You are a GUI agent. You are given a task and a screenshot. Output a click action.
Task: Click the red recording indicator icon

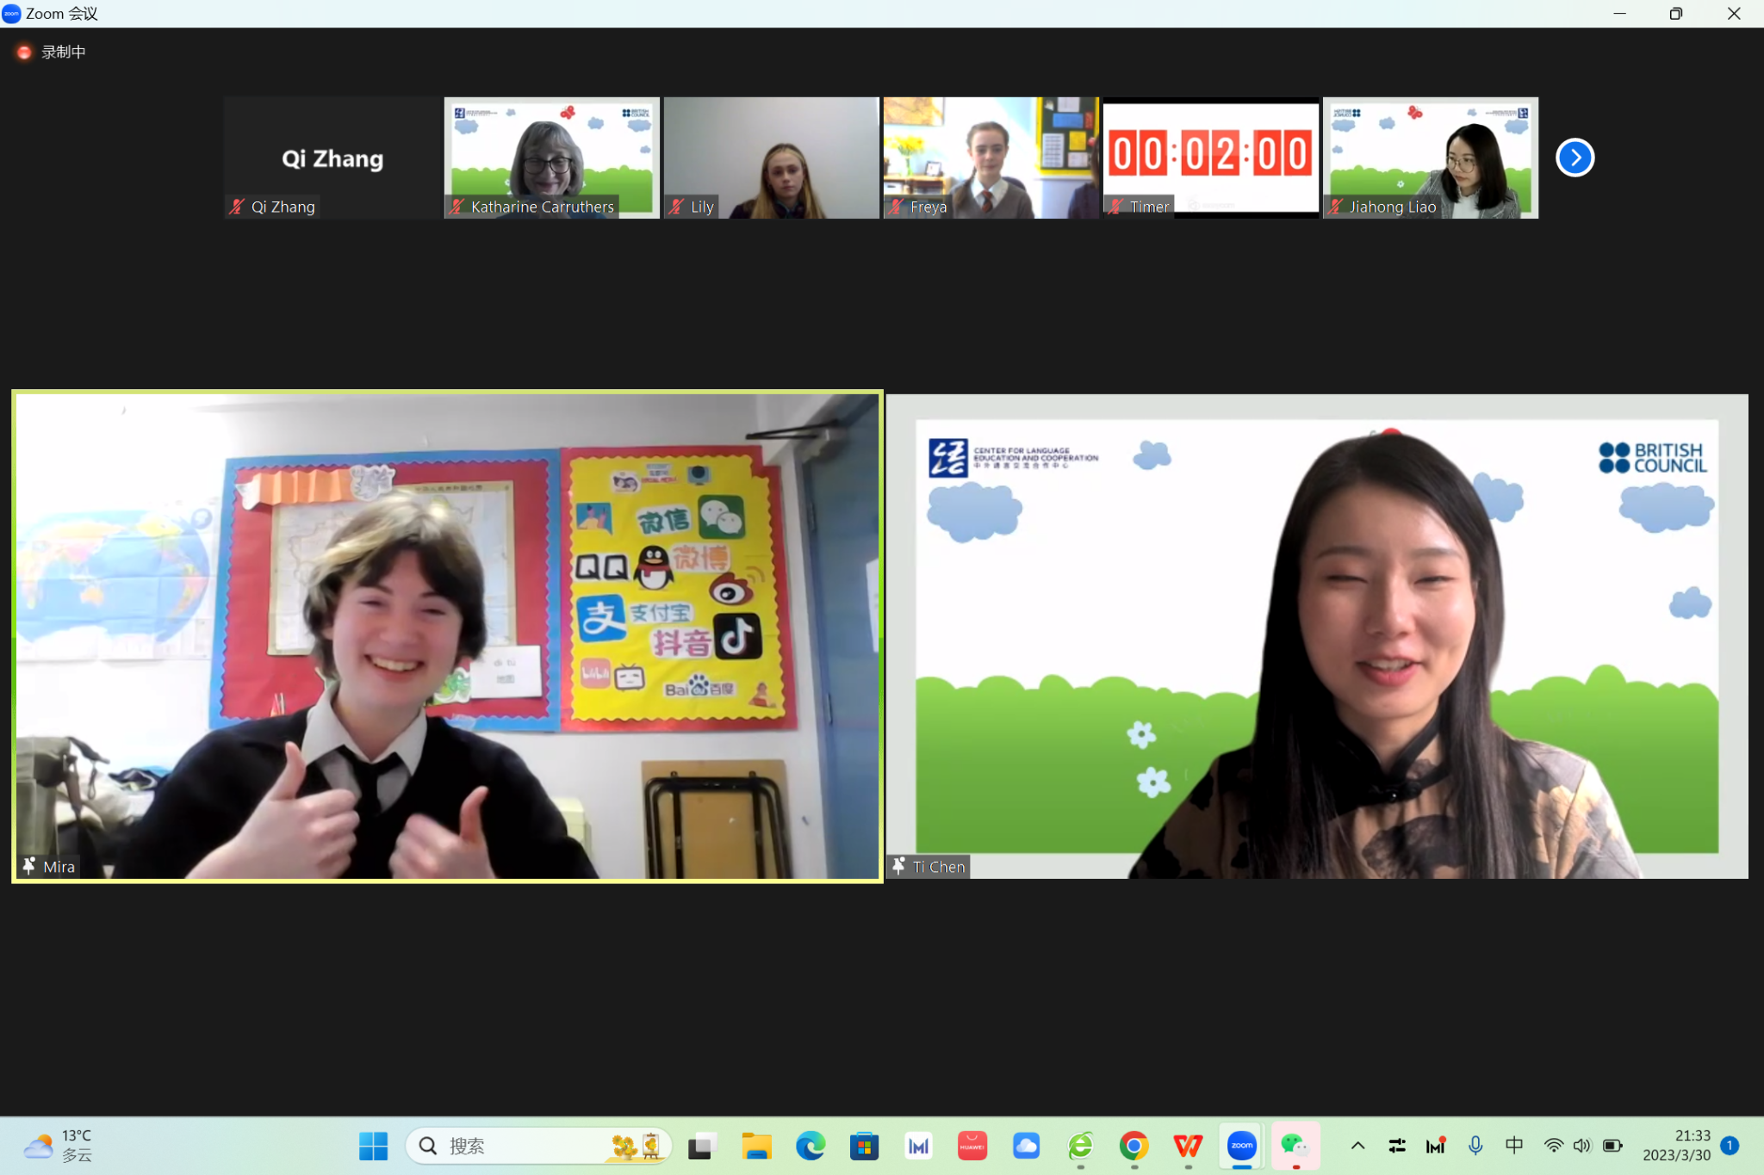coord(24,53)
